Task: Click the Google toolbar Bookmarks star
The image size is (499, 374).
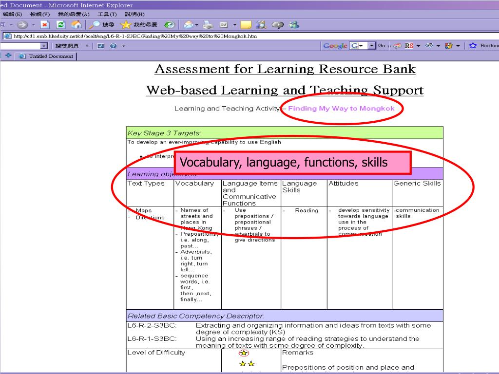Action: pyautogui.click(x=473, y=46)
